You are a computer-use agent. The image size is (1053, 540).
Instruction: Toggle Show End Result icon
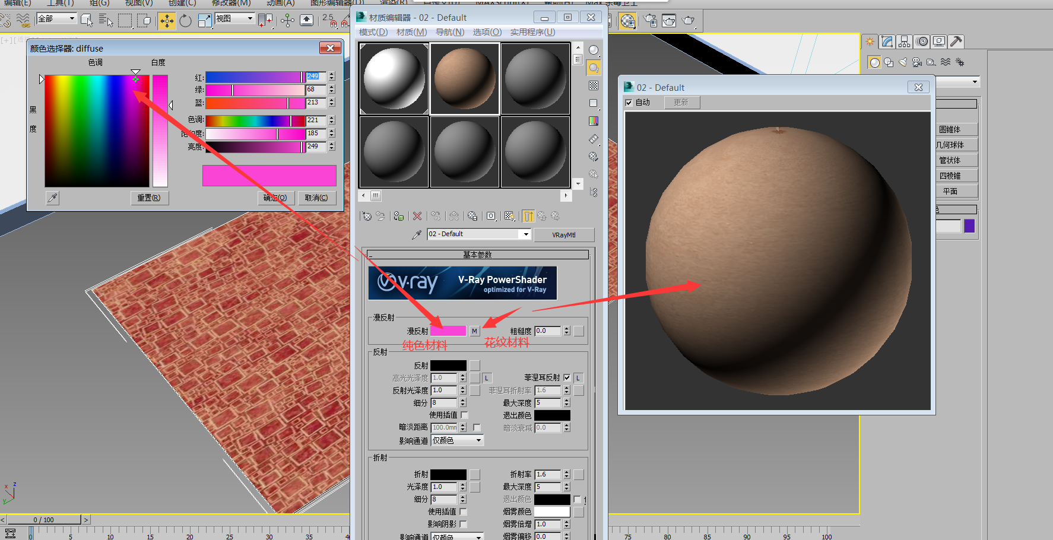[x=528, y=216]
